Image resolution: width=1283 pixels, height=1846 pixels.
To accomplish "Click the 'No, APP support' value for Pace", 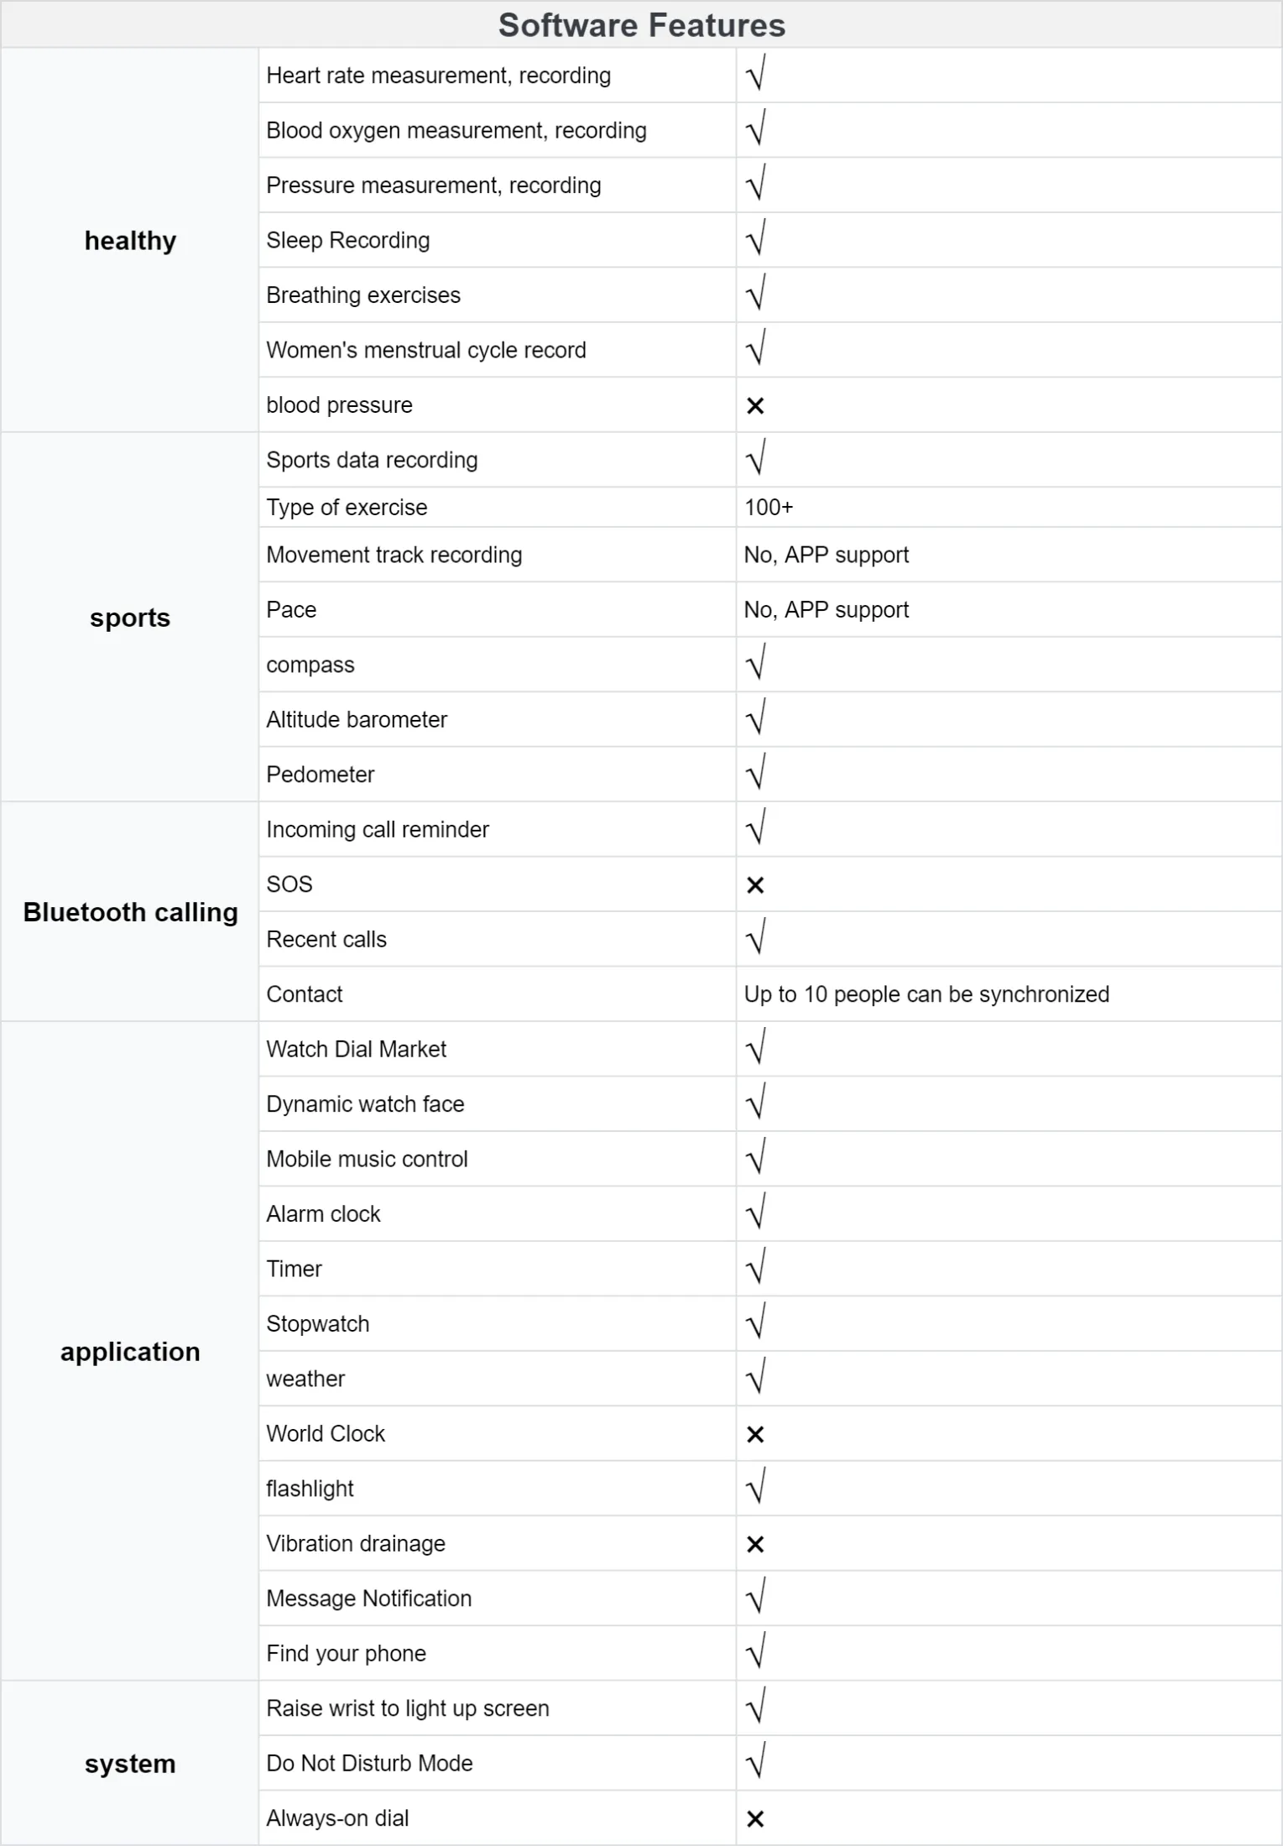I will (827, 610).
